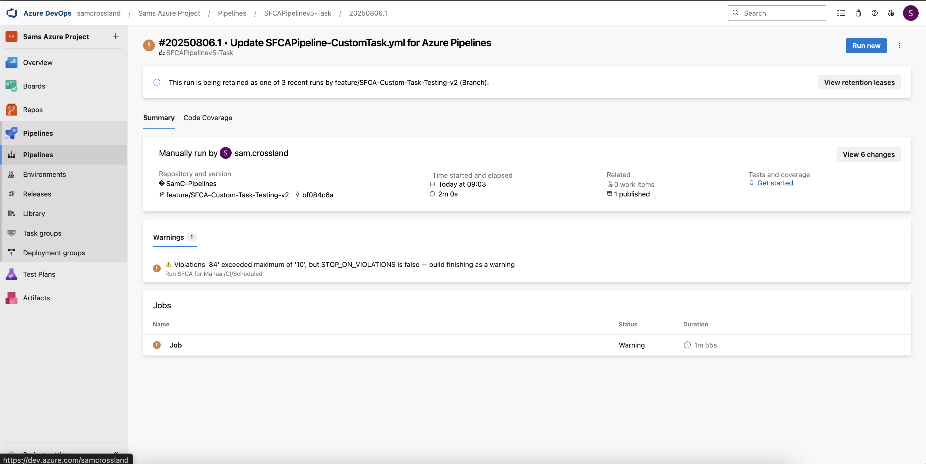Navigate to Test Plans

(x=40, y=274)
